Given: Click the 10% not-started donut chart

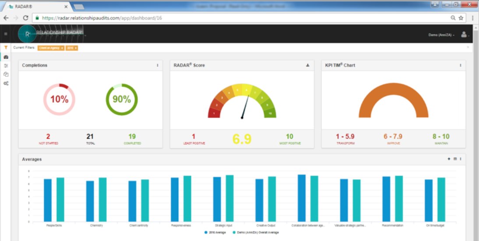Looking at the screenshot, I should pos(59,99).
